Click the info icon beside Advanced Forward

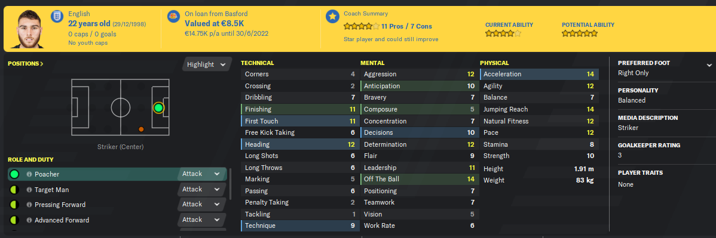pos(29,220)
